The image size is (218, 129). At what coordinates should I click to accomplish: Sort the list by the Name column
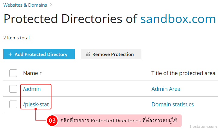tap(30, 73)
